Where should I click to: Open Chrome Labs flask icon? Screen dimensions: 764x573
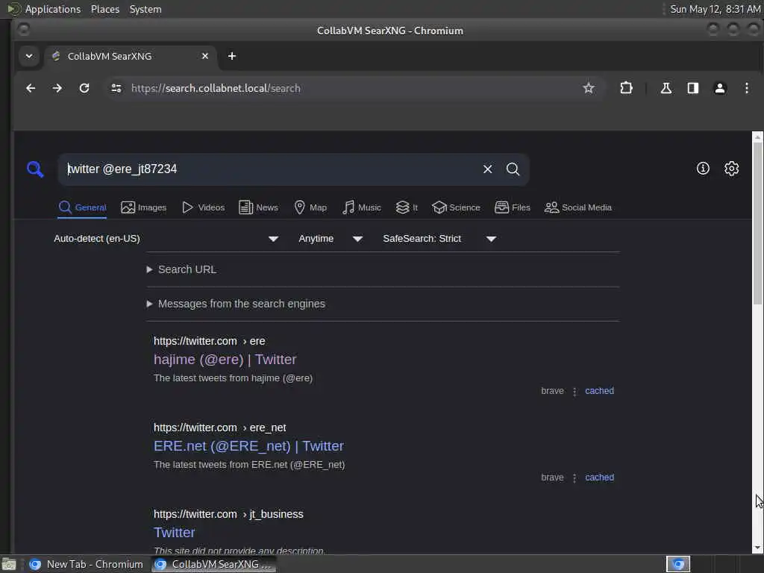666,88
